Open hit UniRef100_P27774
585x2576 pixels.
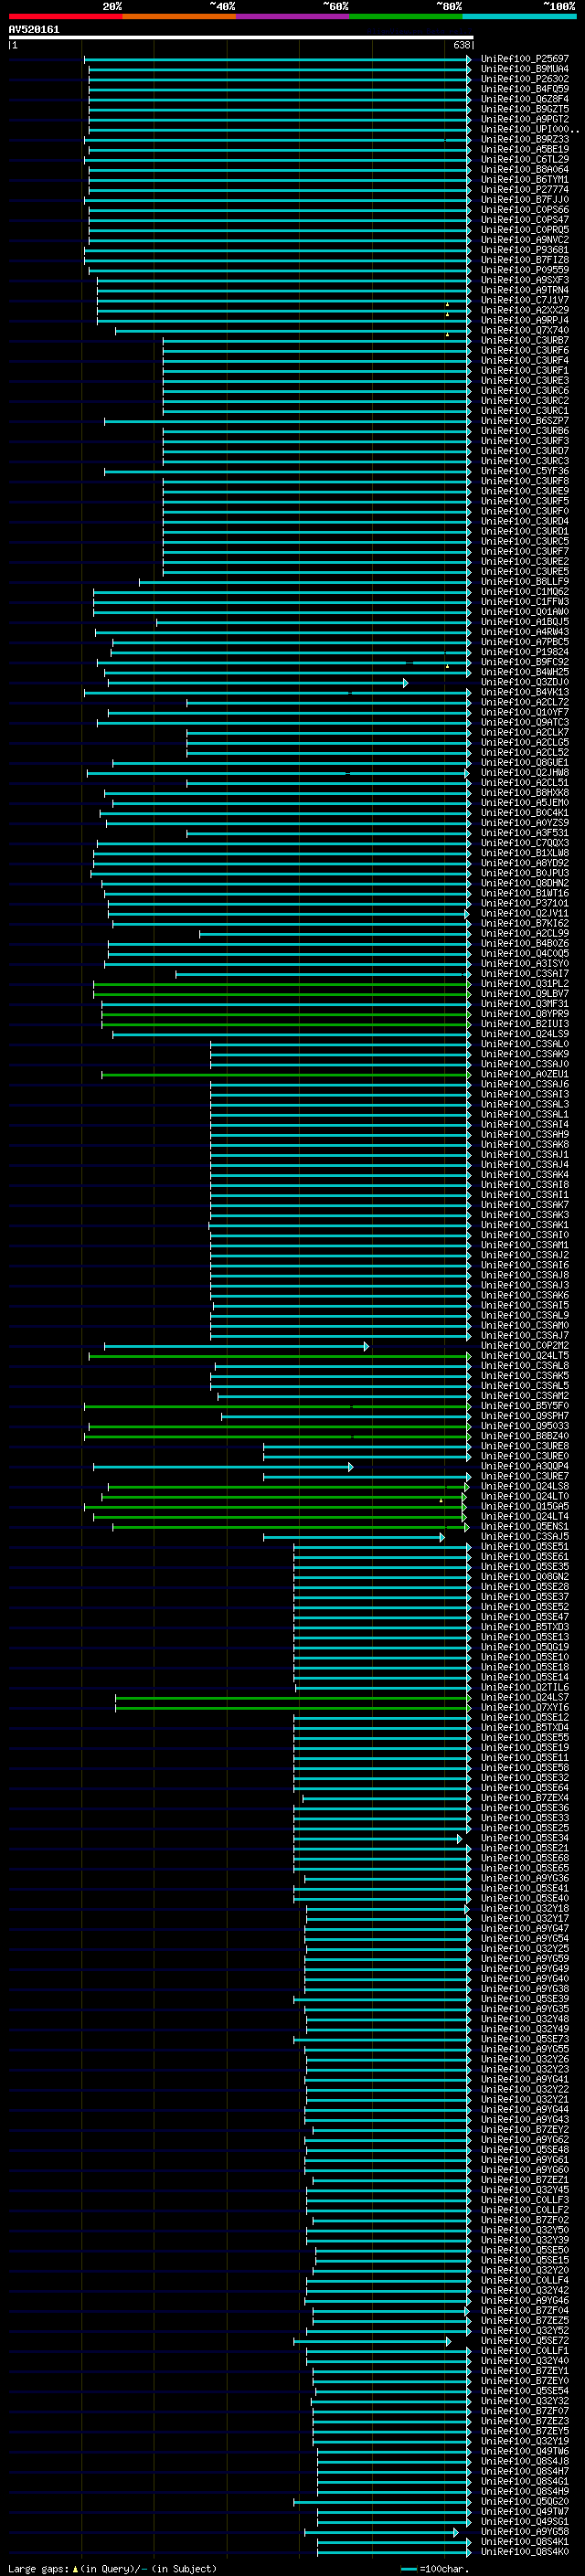tap(525, 190)
